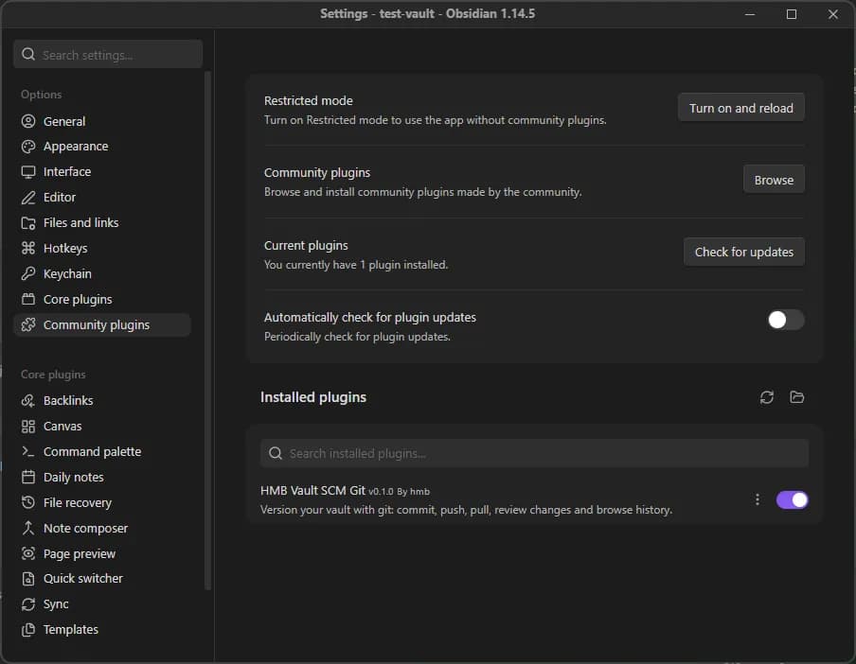Open the Interface settings section

(x=102, y=172)
